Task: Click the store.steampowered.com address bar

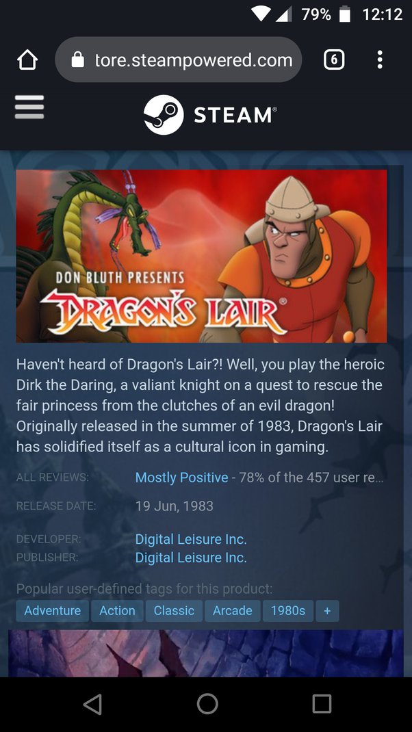Action: point(179,60)
